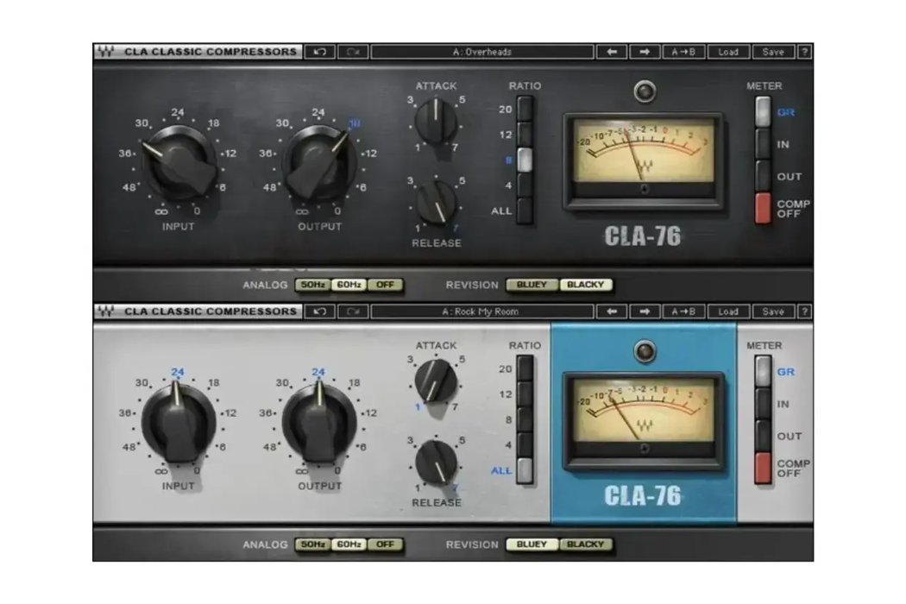This screenshot has width=906, height=604.
Task: Select 60Hz analog mode on the black CLA-76
Action: coord(349,285)
